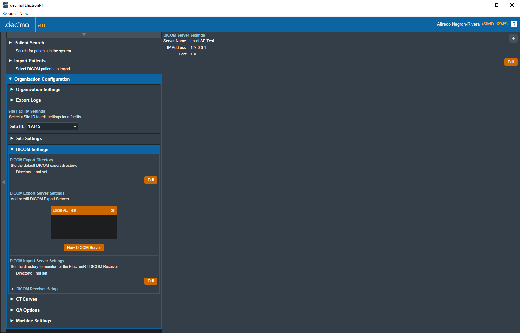Collapse the DICOM Settings section
The height and width of the screenshot is (333, 520).
32,150
